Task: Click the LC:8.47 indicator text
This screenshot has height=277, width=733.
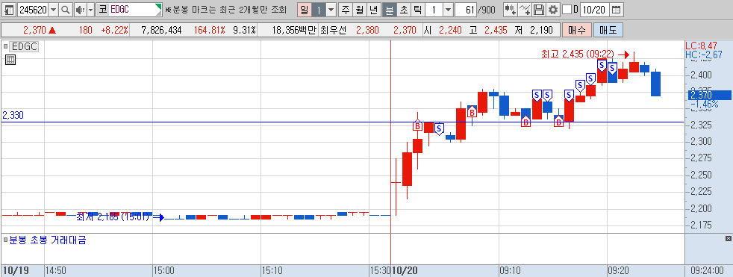Action: coord(701,46)
